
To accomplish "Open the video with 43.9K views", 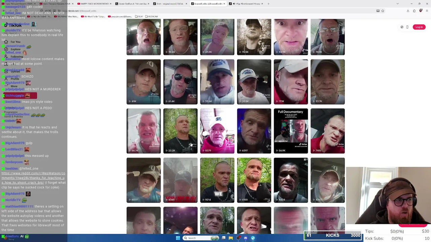I will pyautogui.click(x=217, y=37).
